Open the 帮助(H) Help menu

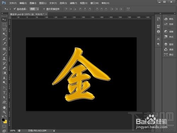click(x=105, y=3)
